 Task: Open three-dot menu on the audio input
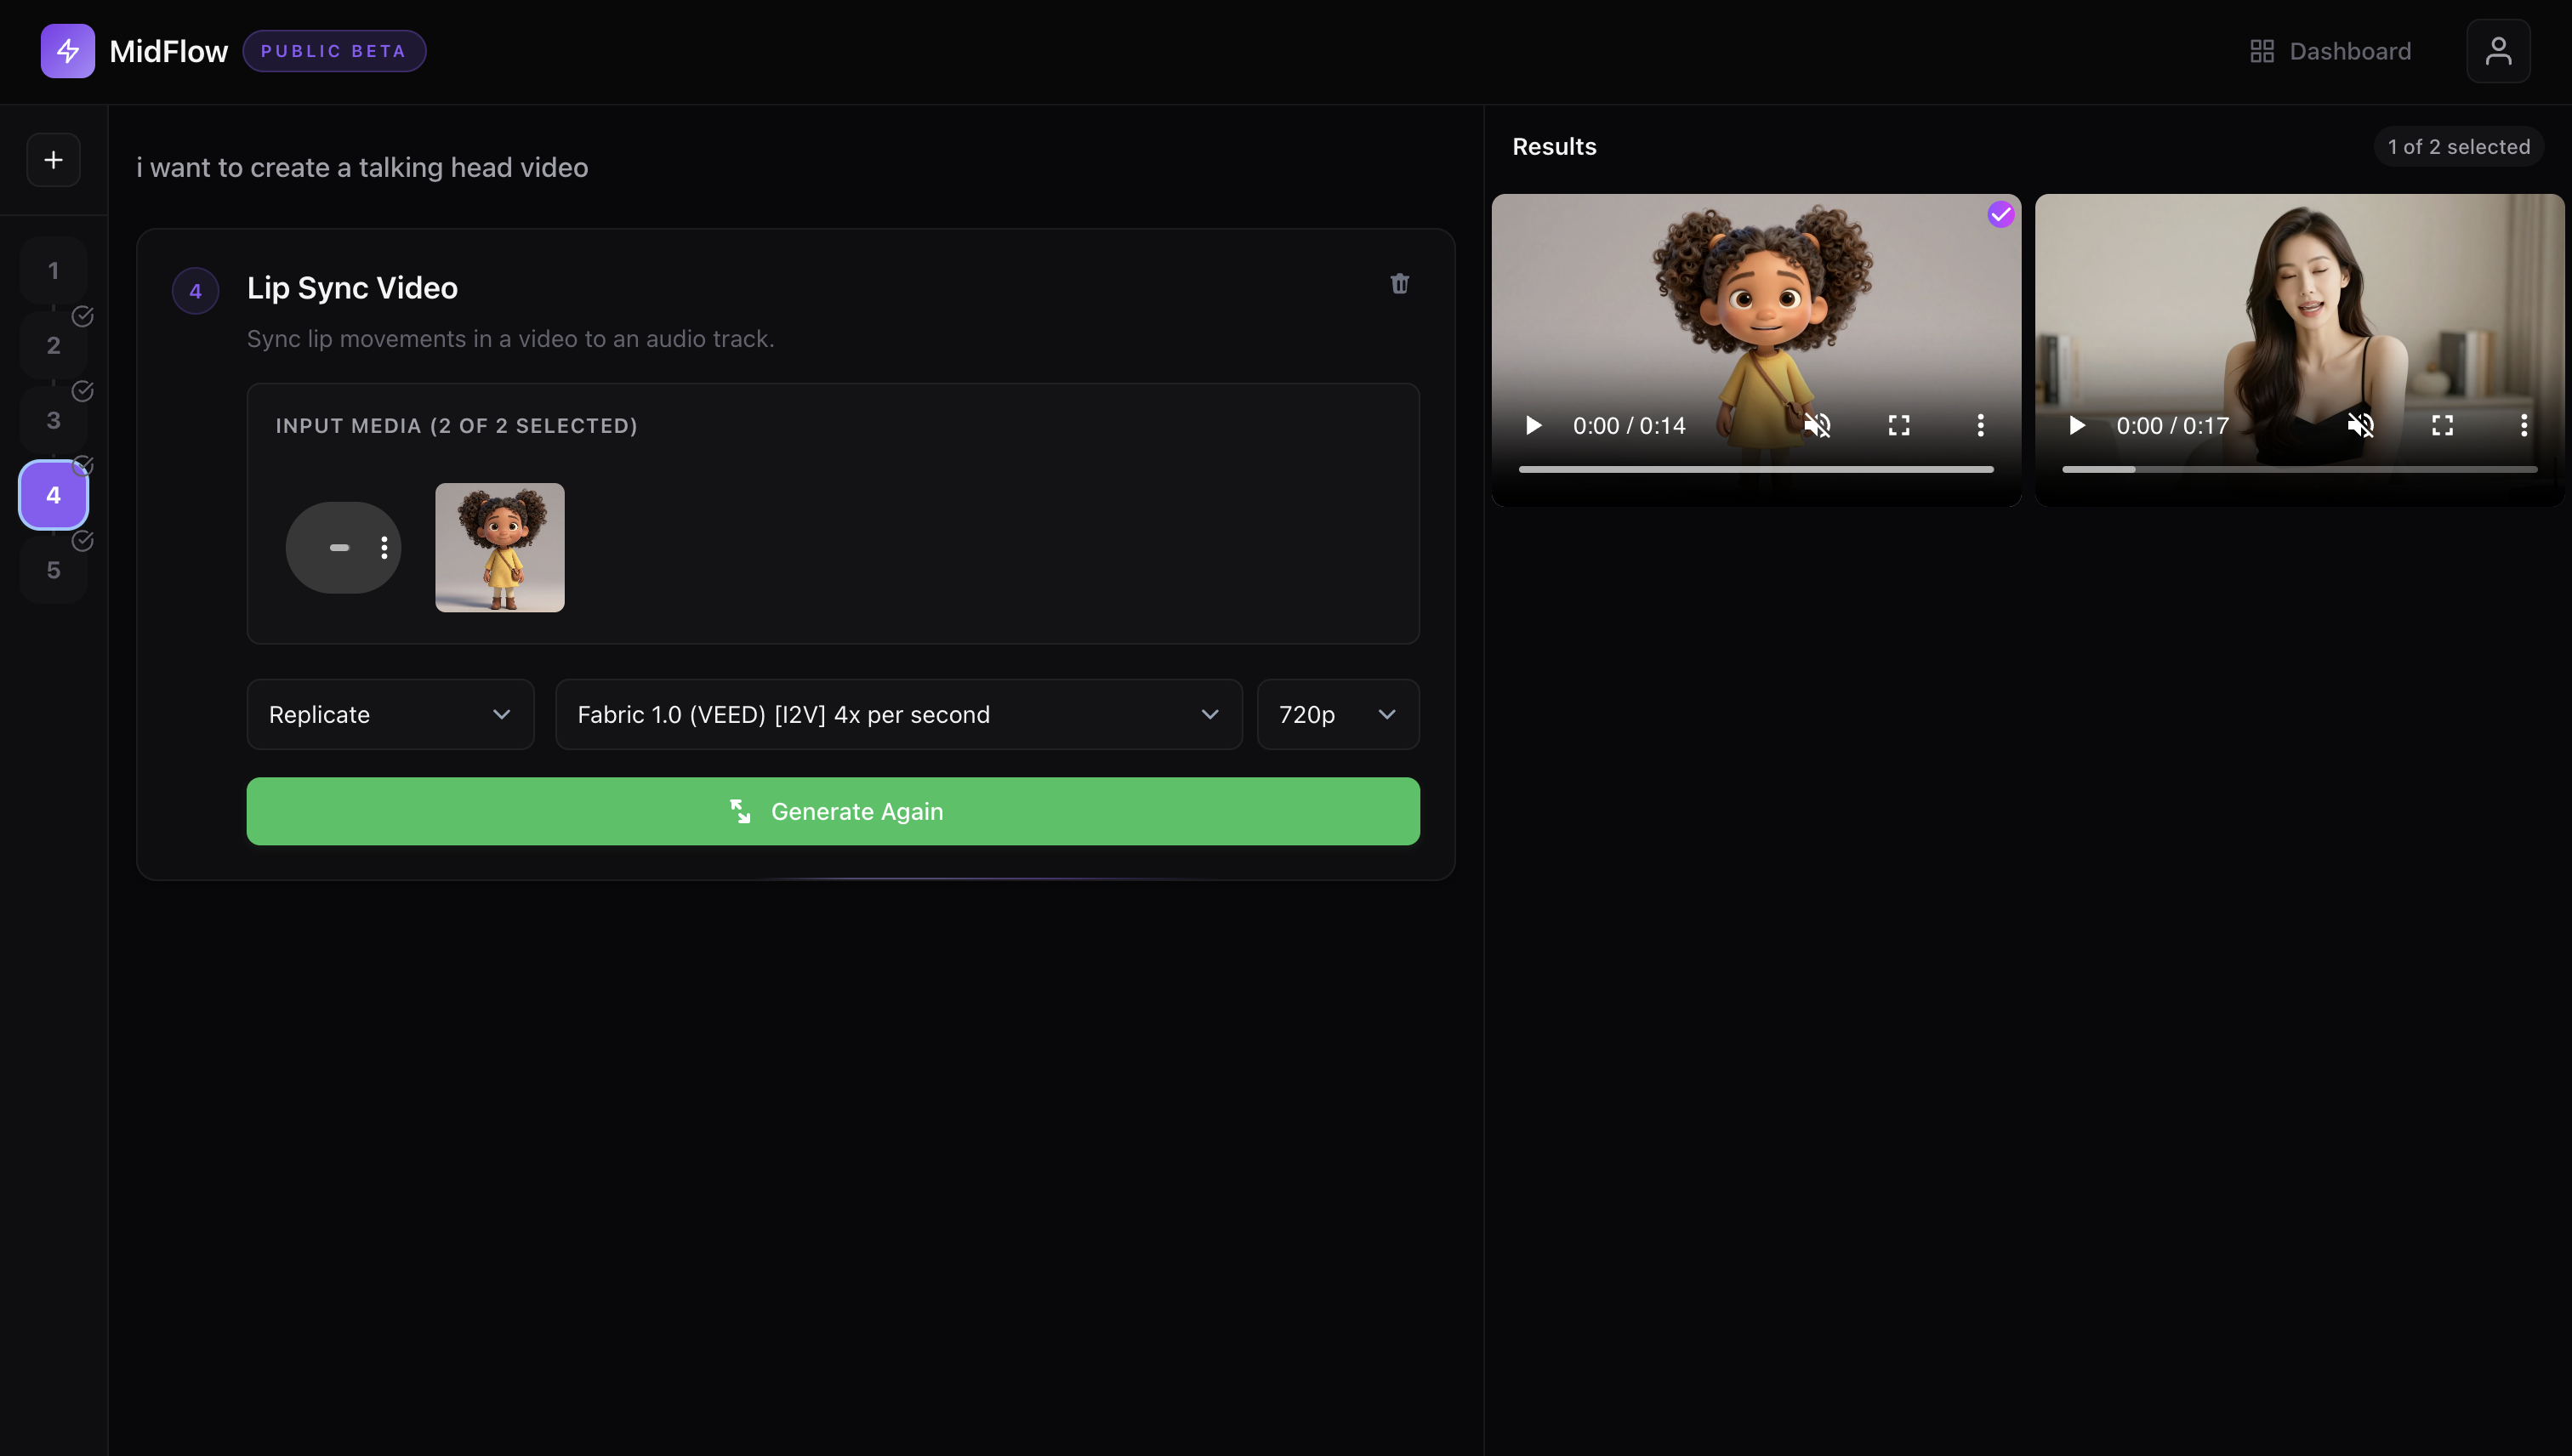tap(384, 548)
